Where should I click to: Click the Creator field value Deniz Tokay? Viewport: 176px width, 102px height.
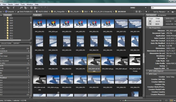click(170, 77)
